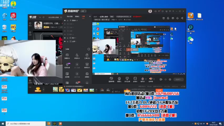Toggle visibility of 摄像头 2 source
Image resolution: width=224 pixels, height=126 pixels.
coord(65,20)
